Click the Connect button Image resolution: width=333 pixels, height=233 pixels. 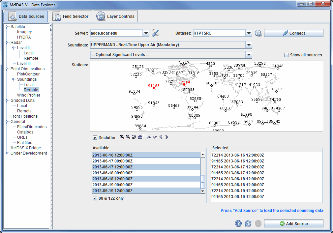click(x=294, y=33)
